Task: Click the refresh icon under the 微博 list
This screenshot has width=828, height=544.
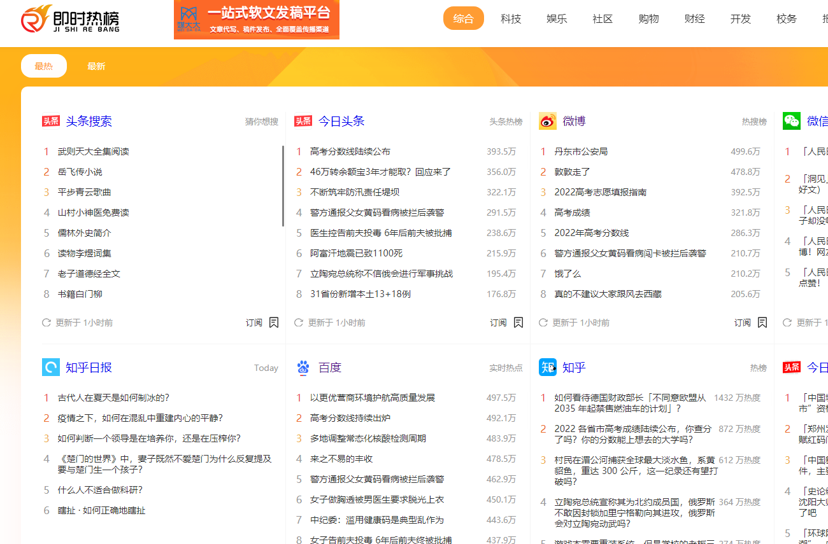Action: pyautogui.click(x=543, y=322)
